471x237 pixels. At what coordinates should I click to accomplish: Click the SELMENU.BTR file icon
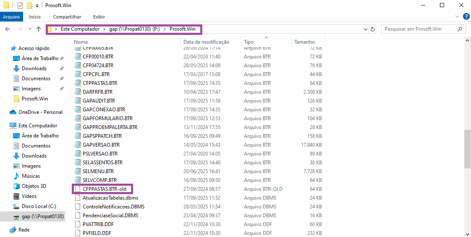tap(78, 171)
